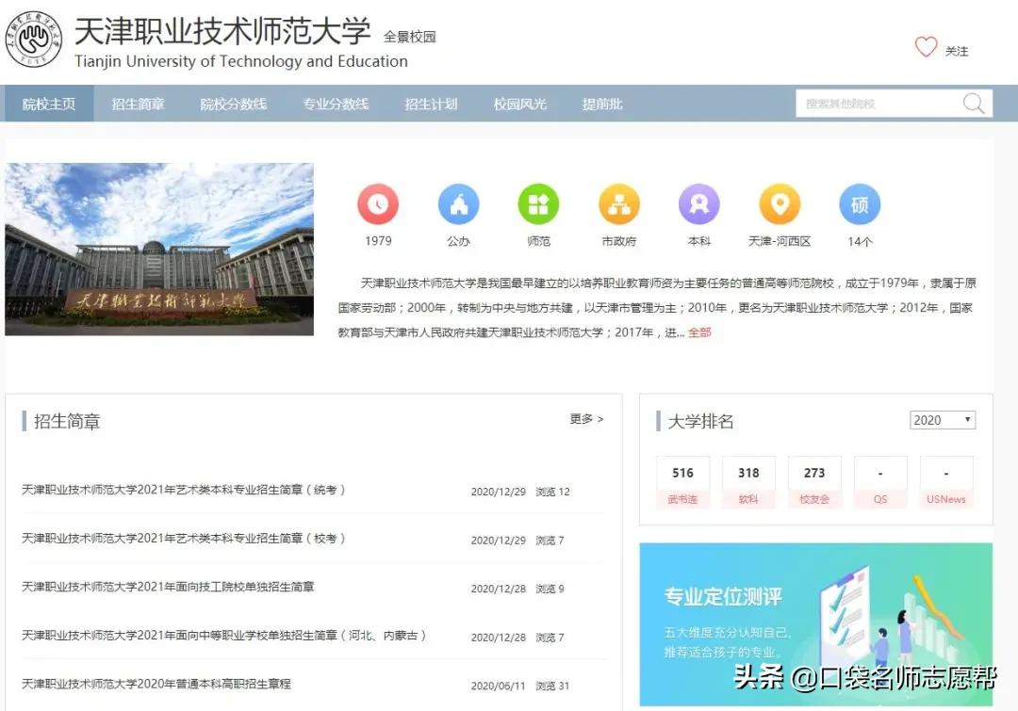1018x711 pixels.
Task: Switch to 院校分数线 tab
Action: point(233,104)
